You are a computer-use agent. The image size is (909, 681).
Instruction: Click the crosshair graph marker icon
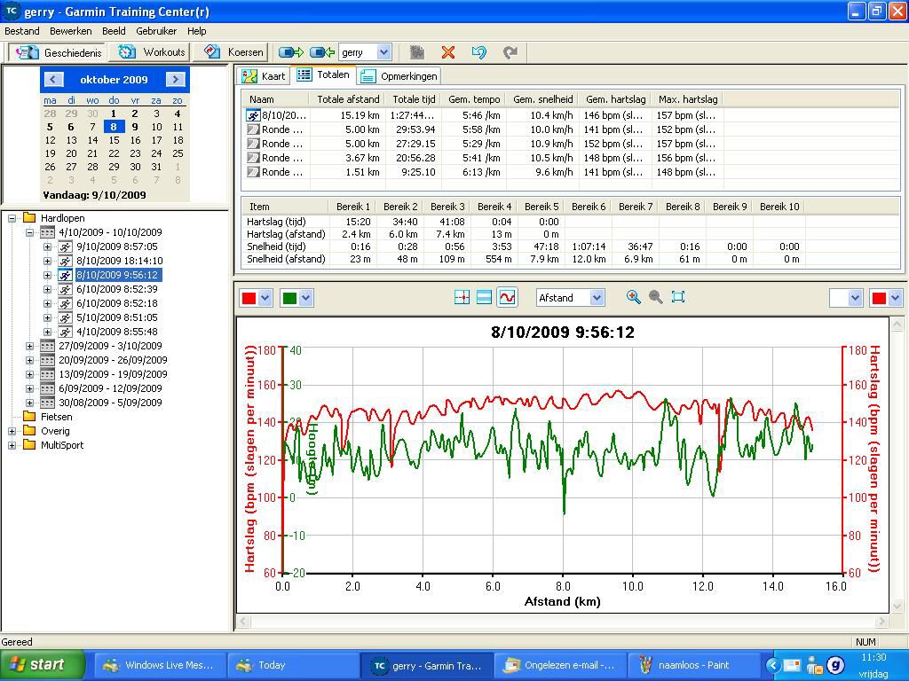point(462,298)
